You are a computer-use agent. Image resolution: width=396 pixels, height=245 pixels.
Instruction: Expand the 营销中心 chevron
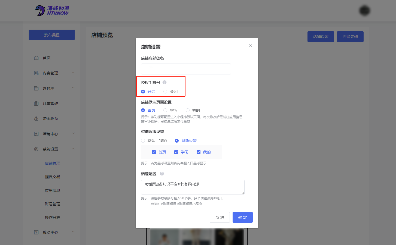coord(73,134)
